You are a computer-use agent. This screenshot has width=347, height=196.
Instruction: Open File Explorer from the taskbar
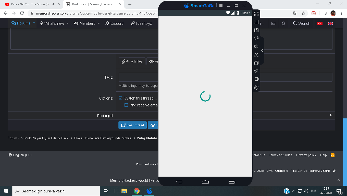pyautogui.click(x=124, y=191)
